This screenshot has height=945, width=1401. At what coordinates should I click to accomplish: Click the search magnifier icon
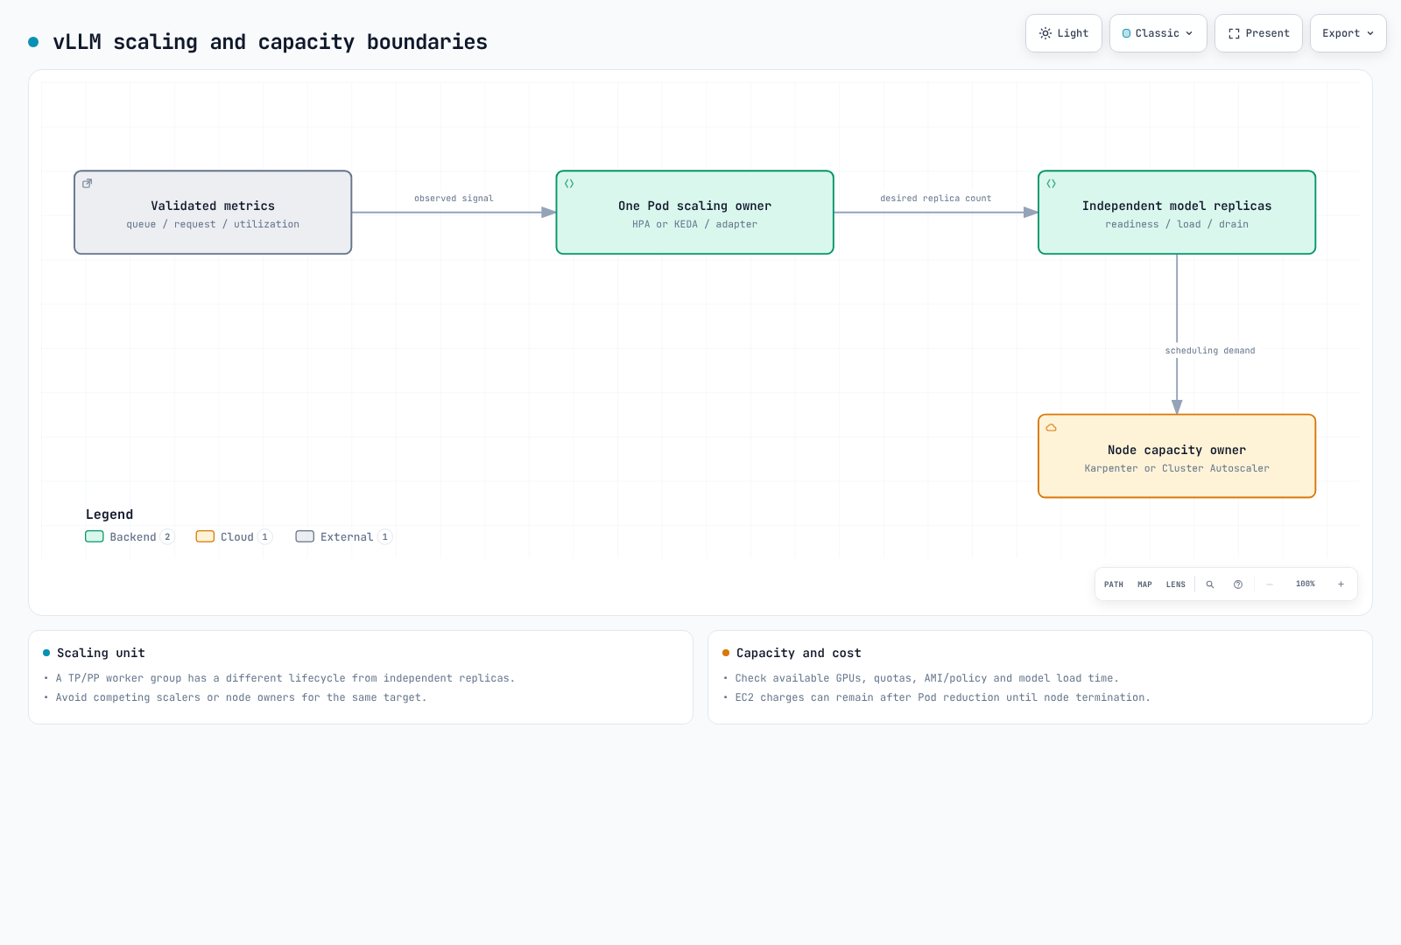(1210, 584)
